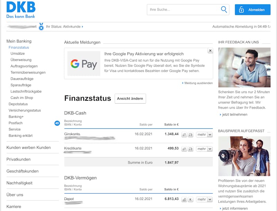Click transfer icon for Kreditkarte row
277x211 pixels.
pyautogui.click(x=184, y=149)
